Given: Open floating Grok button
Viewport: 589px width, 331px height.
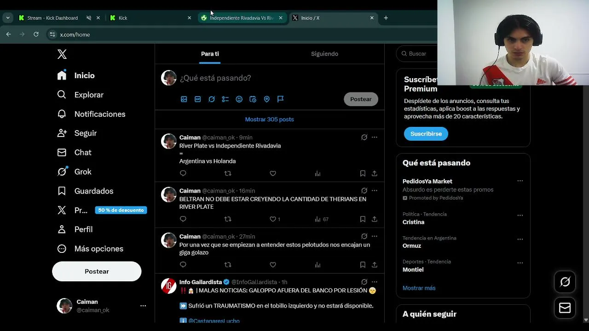Looking at the screenshot, I should coord(565,282).
